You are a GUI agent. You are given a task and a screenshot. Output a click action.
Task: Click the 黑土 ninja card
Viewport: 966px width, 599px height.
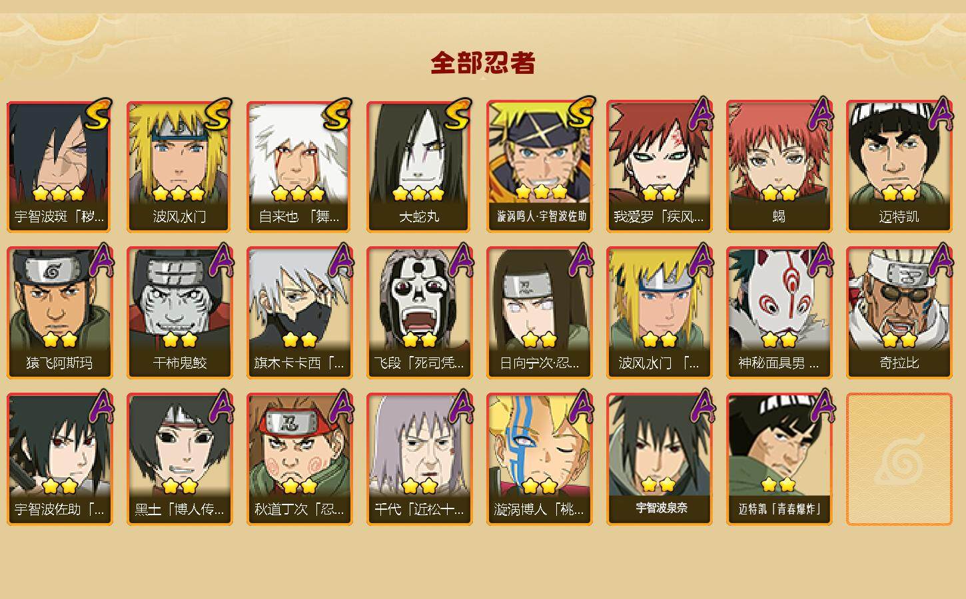point(180,459)
